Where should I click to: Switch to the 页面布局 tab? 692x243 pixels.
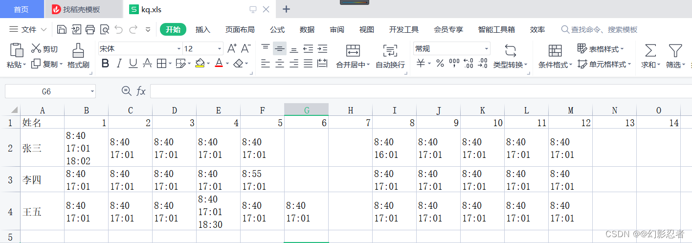coord(240,30)
